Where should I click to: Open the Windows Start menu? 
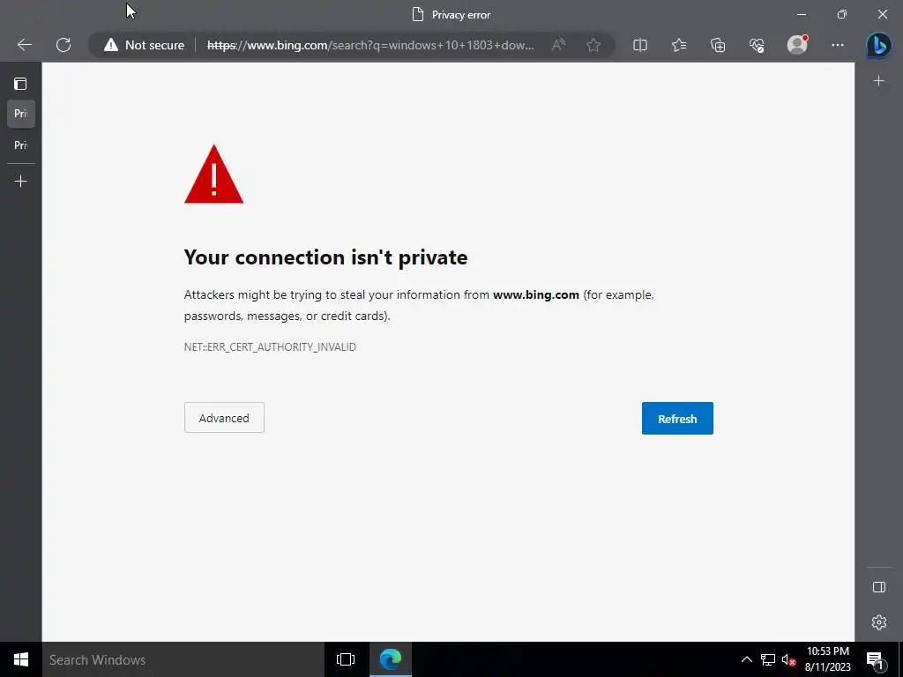[21, 659]
